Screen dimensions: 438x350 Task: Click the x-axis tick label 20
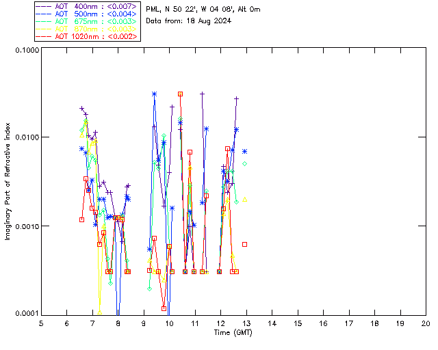426,323
